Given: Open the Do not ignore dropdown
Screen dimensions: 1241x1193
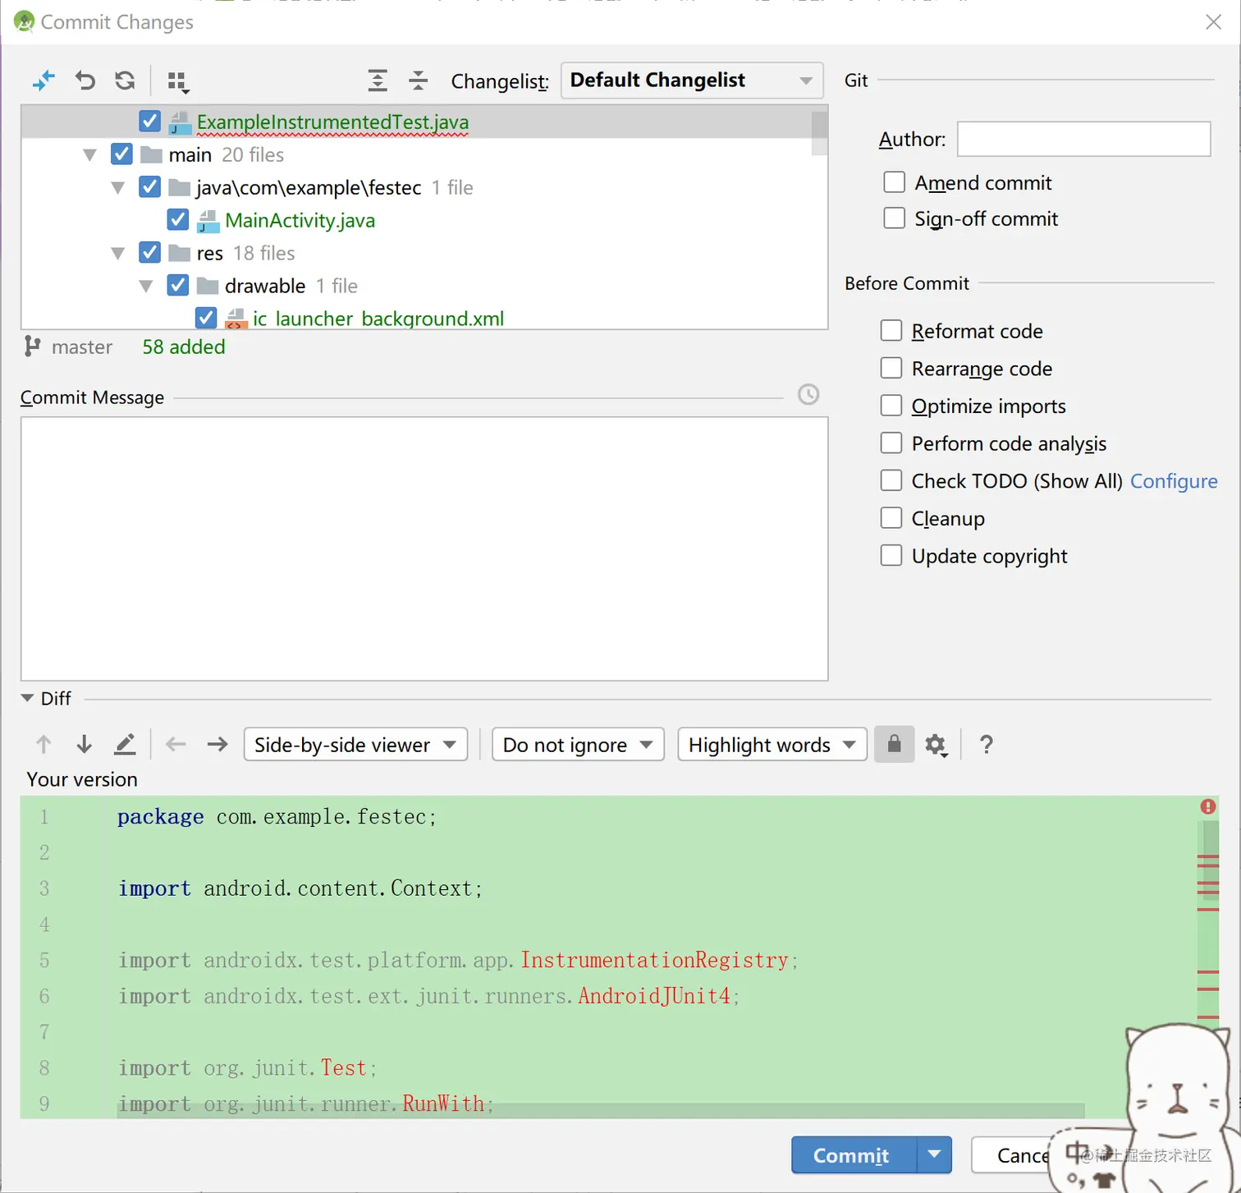Looking at the screenshot, I should pos(578,745).
